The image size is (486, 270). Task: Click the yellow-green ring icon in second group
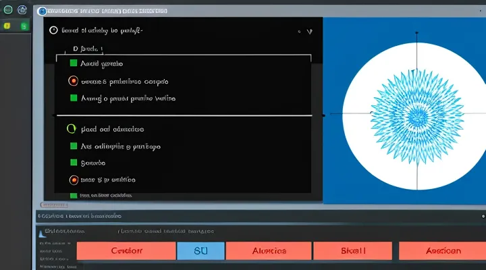(x=68, y=128)
